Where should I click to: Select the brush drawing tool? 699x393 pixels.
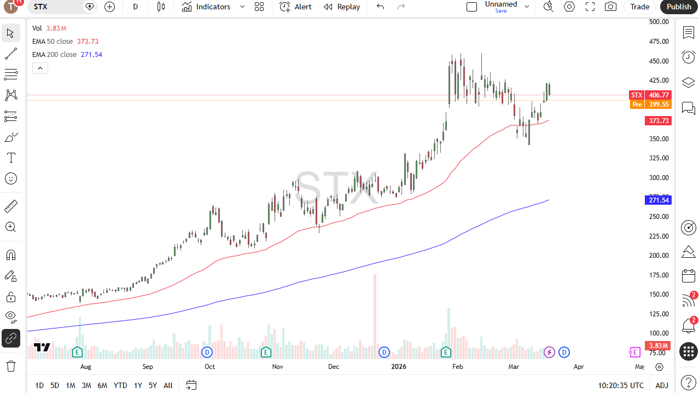10,137
